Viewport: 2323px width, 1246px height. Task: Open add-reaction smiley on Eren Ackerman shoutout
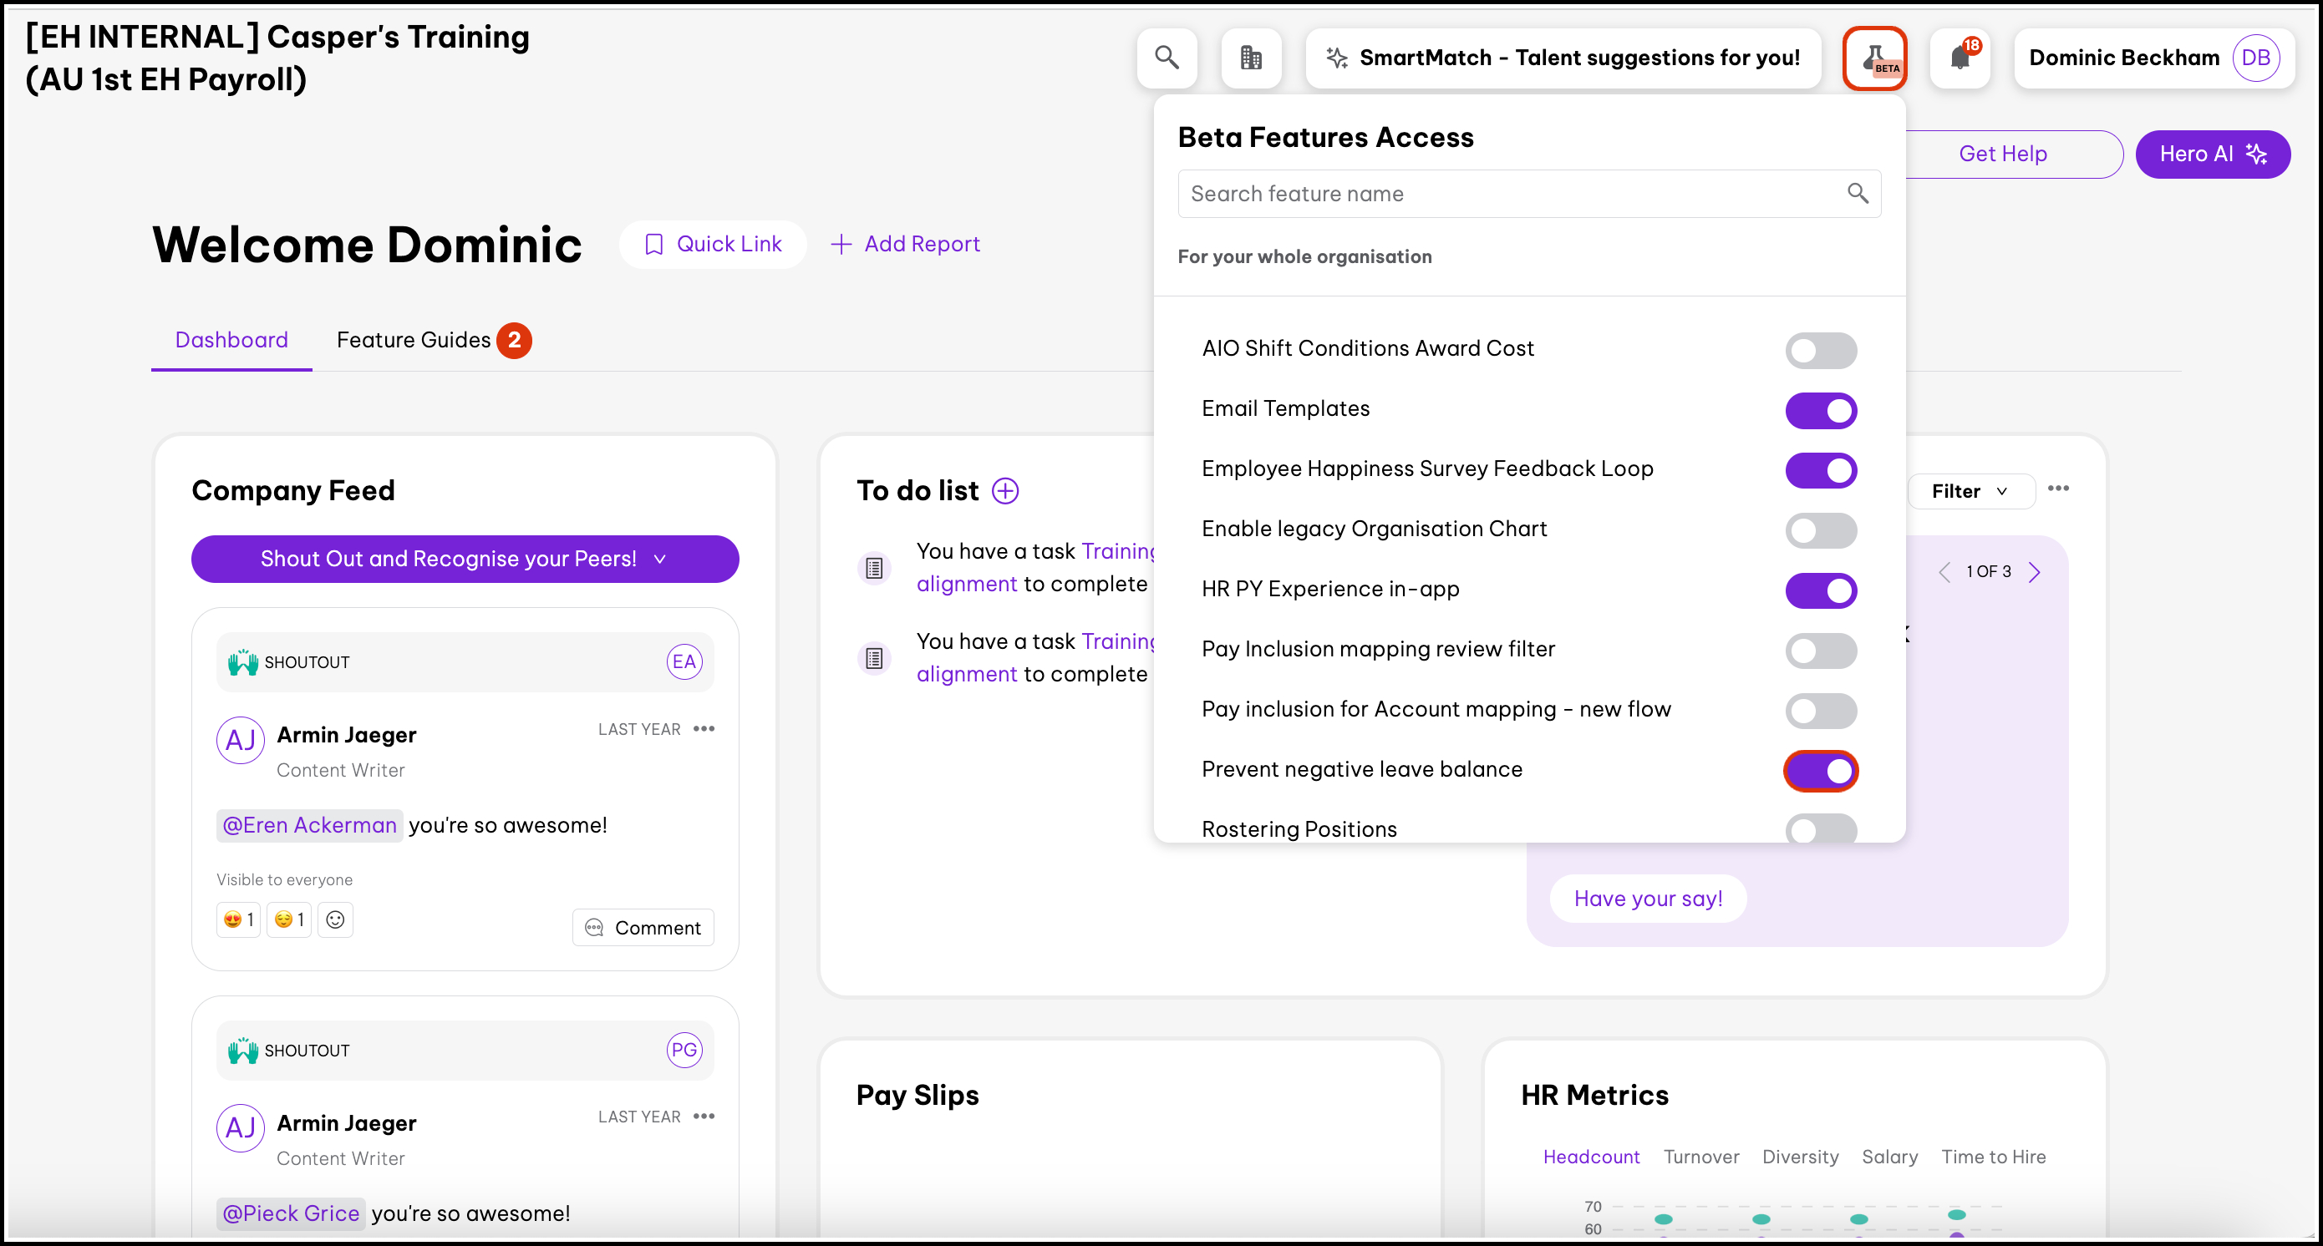[334, 919]
